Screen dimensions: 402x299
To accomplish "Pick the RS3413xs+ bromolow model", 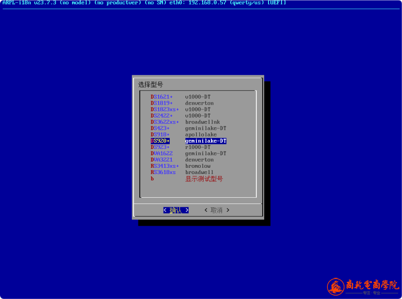I will (180, 166).
